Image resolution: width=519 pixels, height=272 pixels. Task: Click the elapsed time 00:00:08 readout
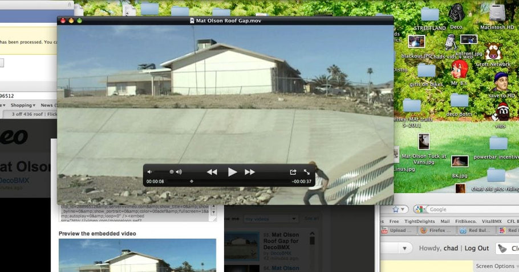pos(155,182)
